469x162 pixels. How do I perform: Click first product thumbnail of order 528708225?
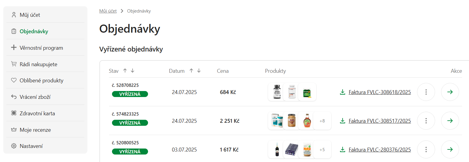[277, 92]
